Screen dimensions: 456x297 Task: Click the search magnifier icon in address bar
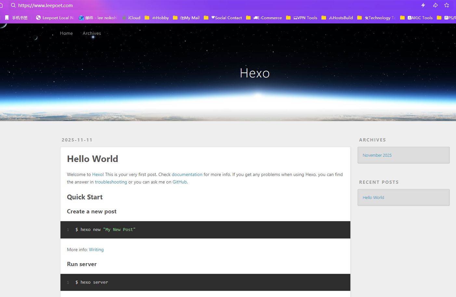pyautogui.click(x=13, y=5)
